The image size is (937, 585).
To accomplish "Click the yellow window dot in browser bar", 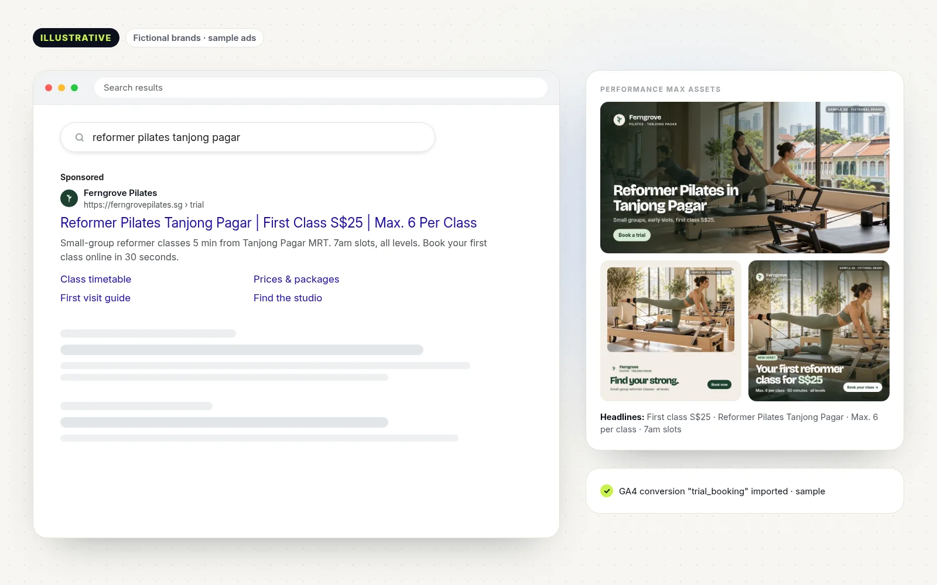I will point(61,88).
